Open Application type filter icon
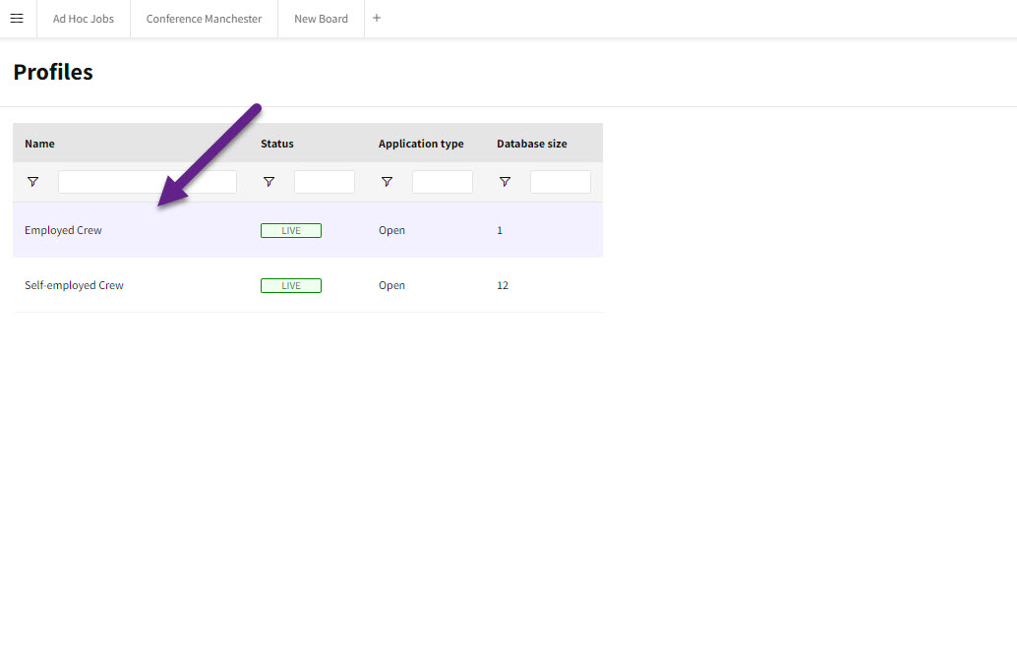The image size is (1017, 649). 387,182
